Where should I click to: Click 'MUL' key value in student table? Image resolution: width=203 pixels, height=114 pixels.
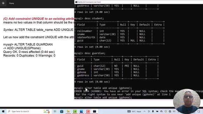(133, 41)
